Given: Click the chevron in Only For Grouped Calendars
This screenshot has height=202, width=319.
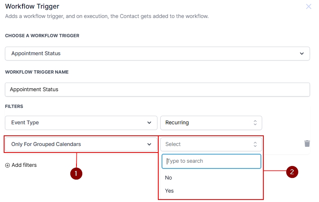Looking at the screenshot, I should click(149, 144).
